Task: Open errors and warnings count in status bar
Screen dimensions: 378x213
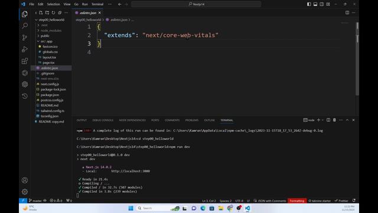Action: click(56, 201)
